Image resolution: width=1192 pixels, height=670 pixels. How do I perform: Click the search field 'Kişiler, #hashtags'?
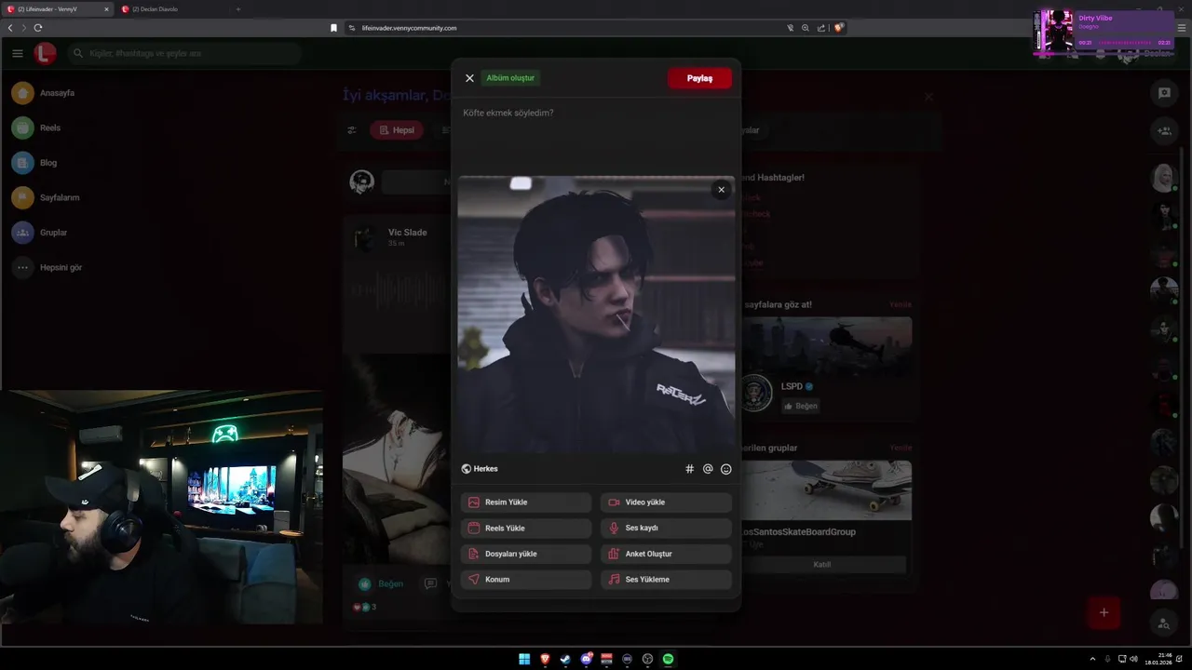click(x=186, y=53)
